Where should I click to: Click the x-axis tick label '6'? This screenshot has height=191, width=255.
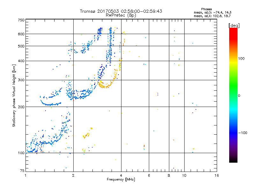coord(149,175)
